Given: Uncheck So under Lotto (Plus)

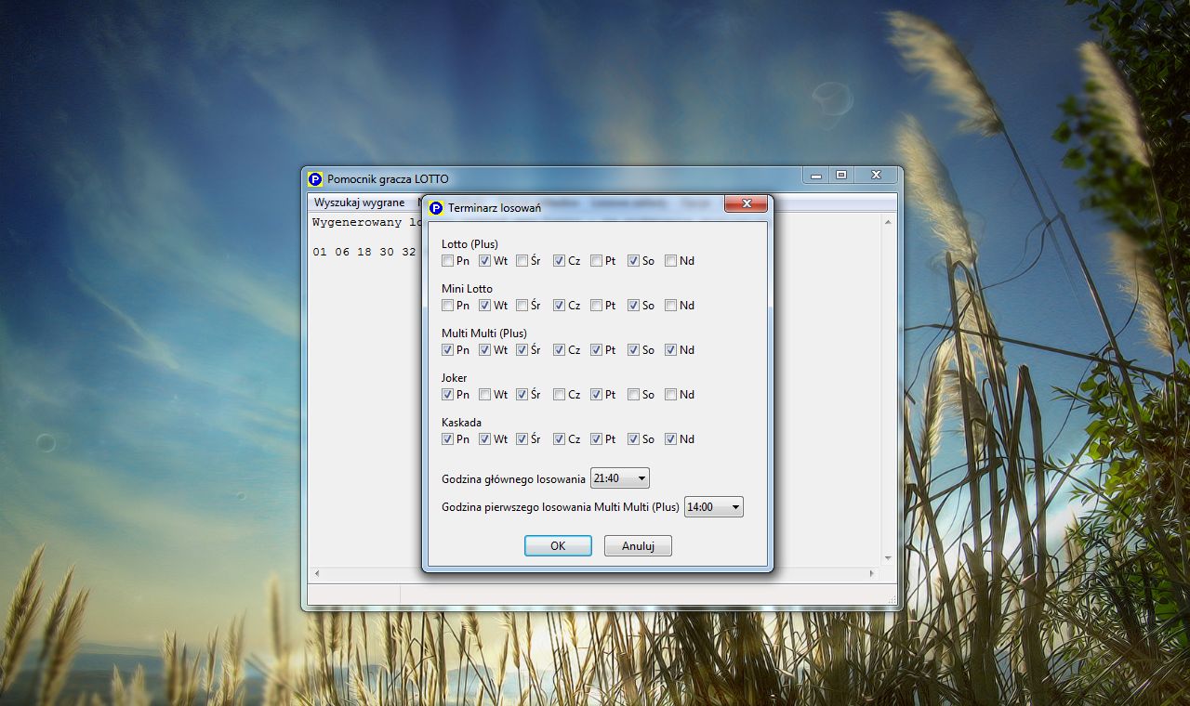Looking at the screenshot, I should click(x=634, y=261).
